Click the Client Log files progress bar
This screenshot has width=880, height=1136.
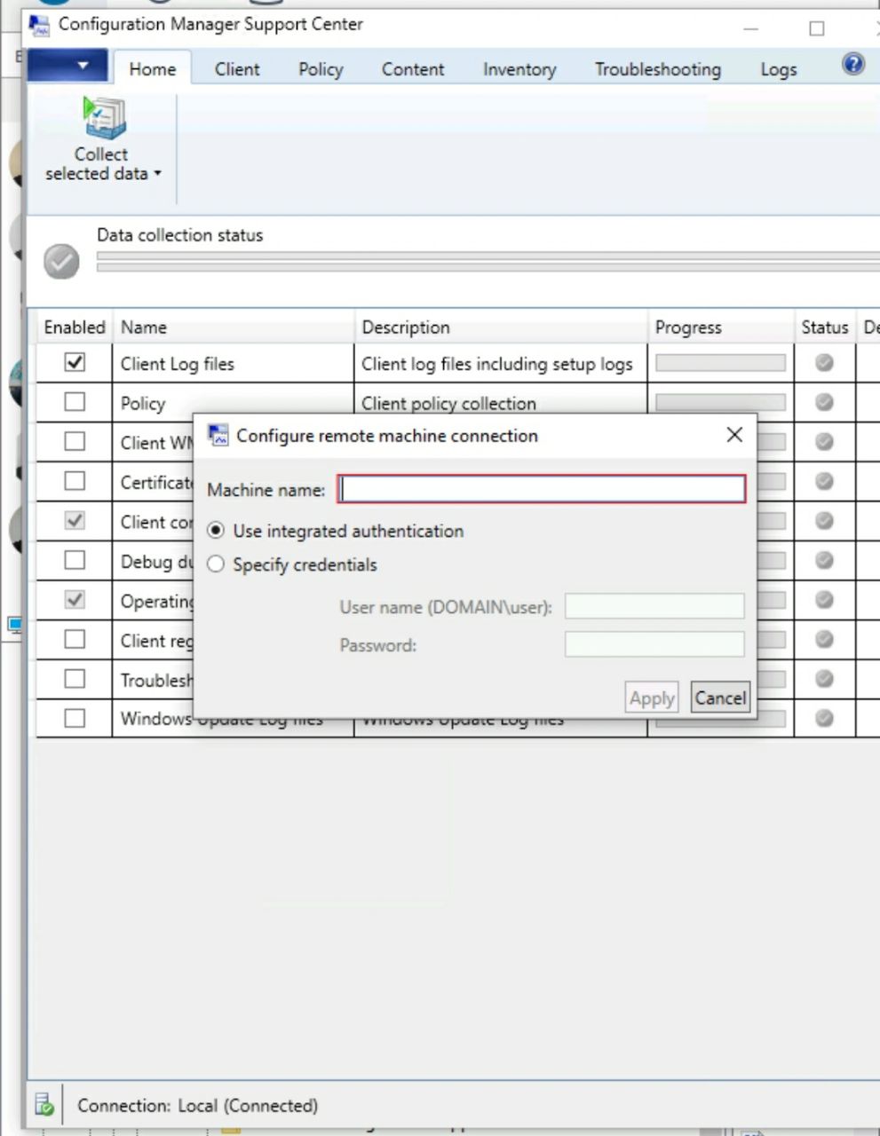pos(720,363)
